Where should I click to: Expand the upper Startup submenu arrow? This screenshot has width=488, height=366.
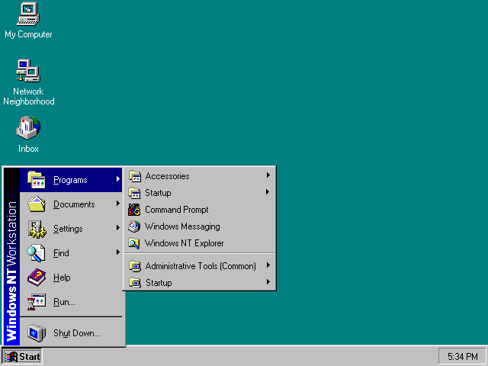point(268,192)
